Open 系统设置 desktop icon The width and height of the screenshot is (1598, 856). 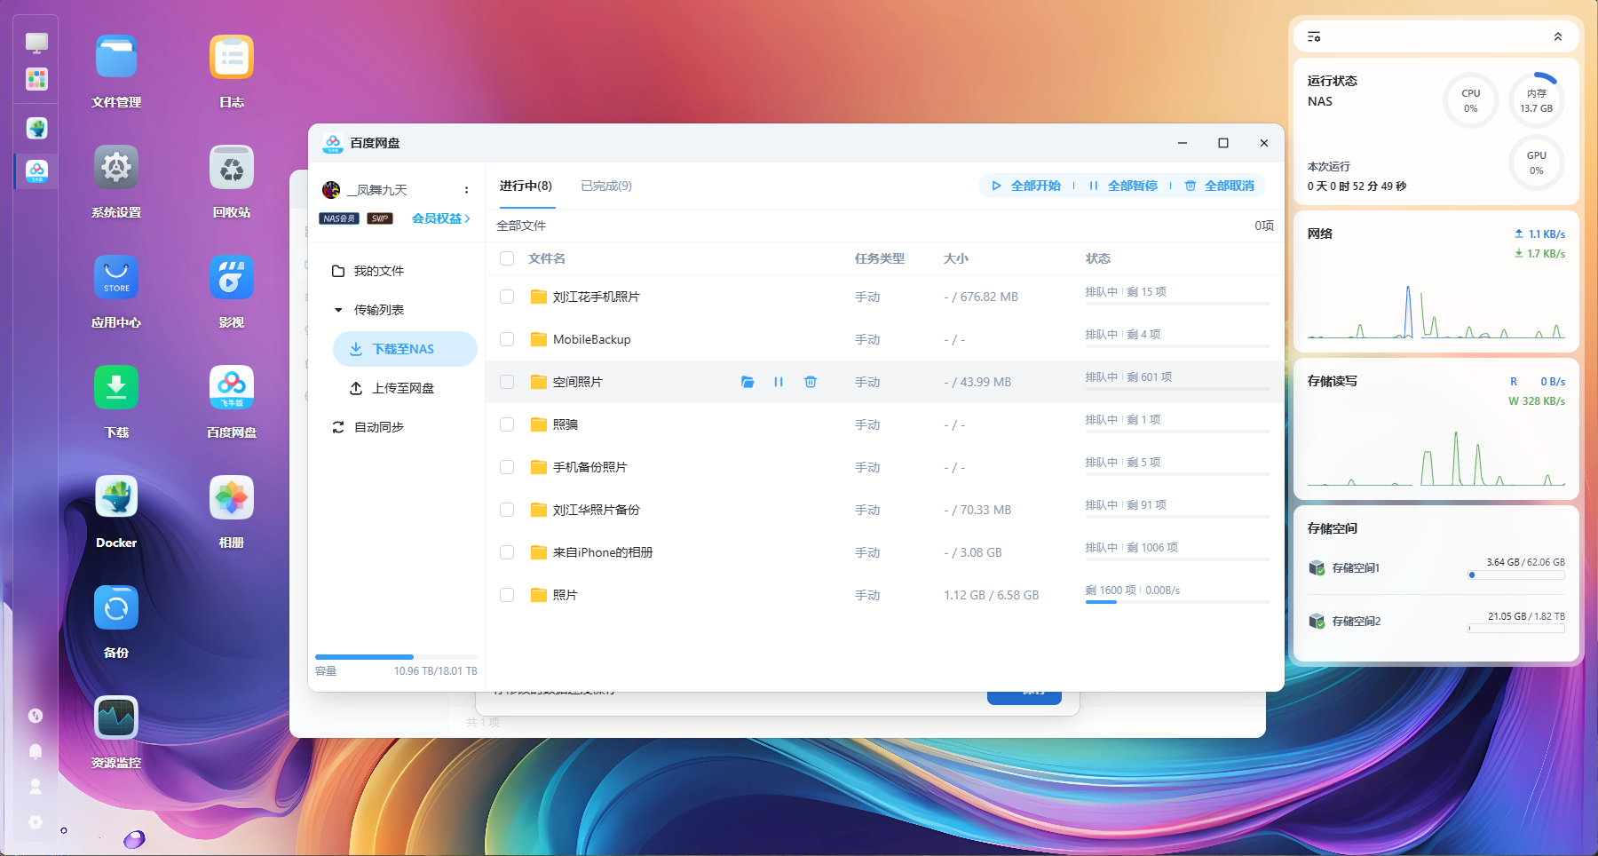116,167
